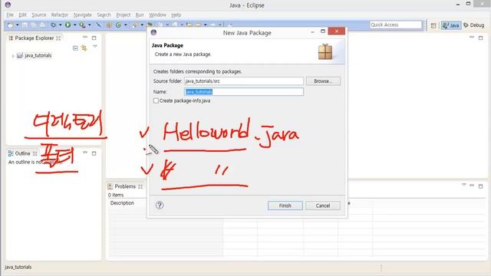Select the Outline view tab
The width and height of the screenshot is (491, 276).
[22, 153]
